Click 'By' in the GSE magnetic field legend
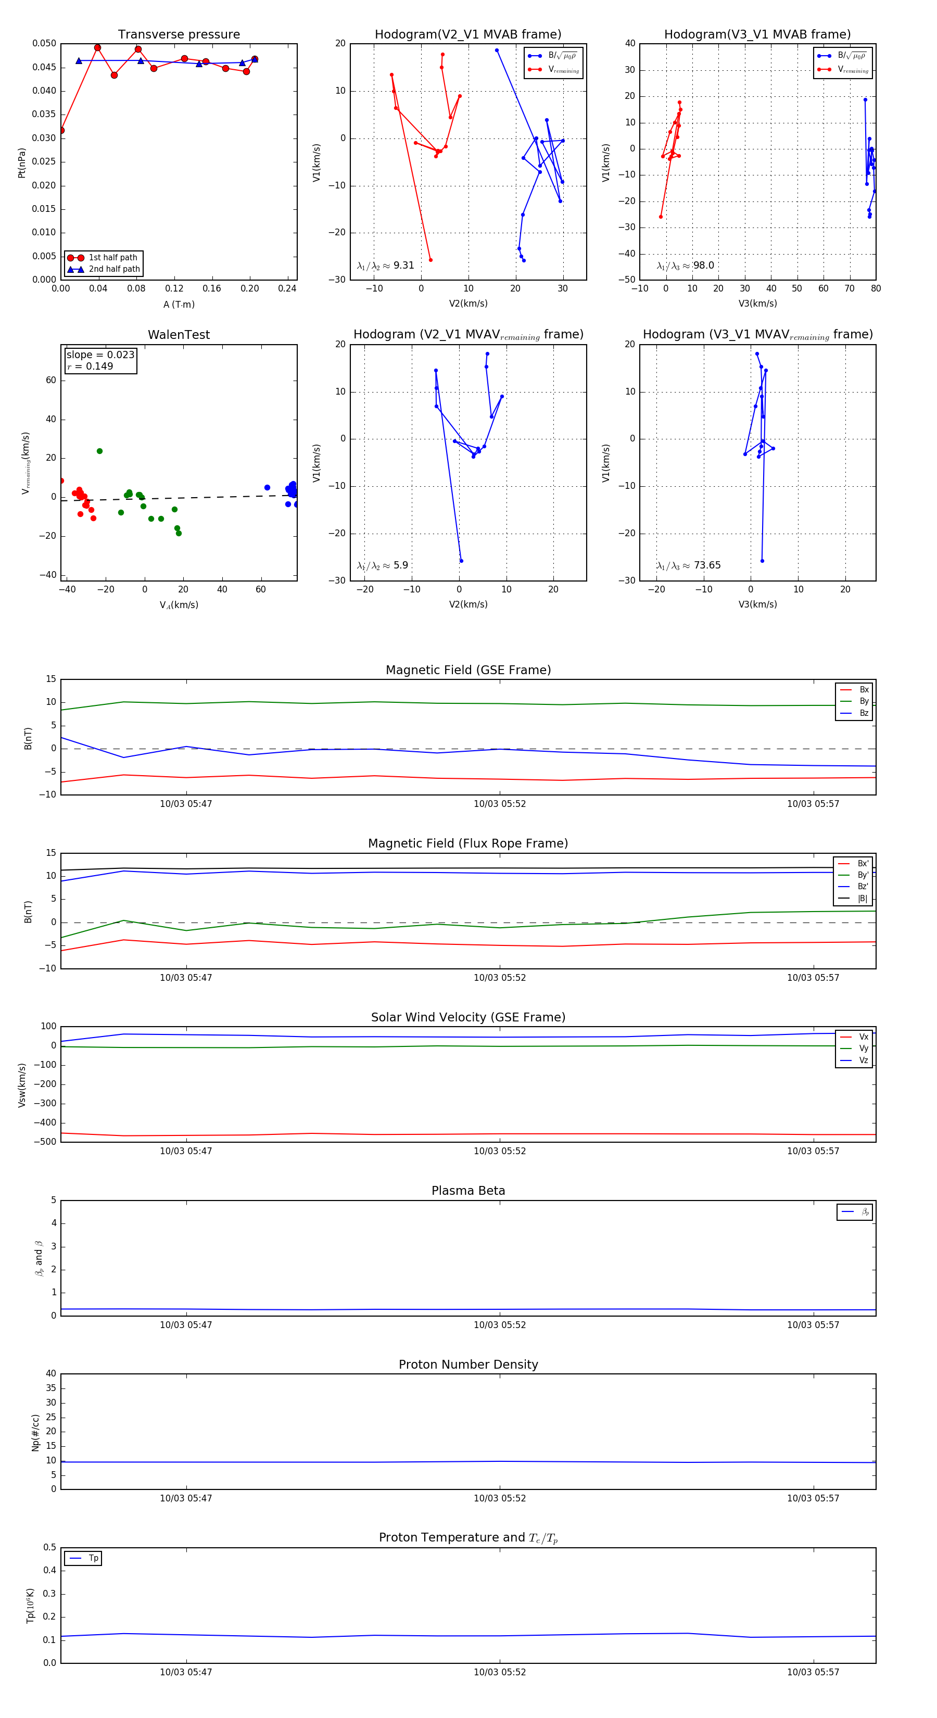 854,701
